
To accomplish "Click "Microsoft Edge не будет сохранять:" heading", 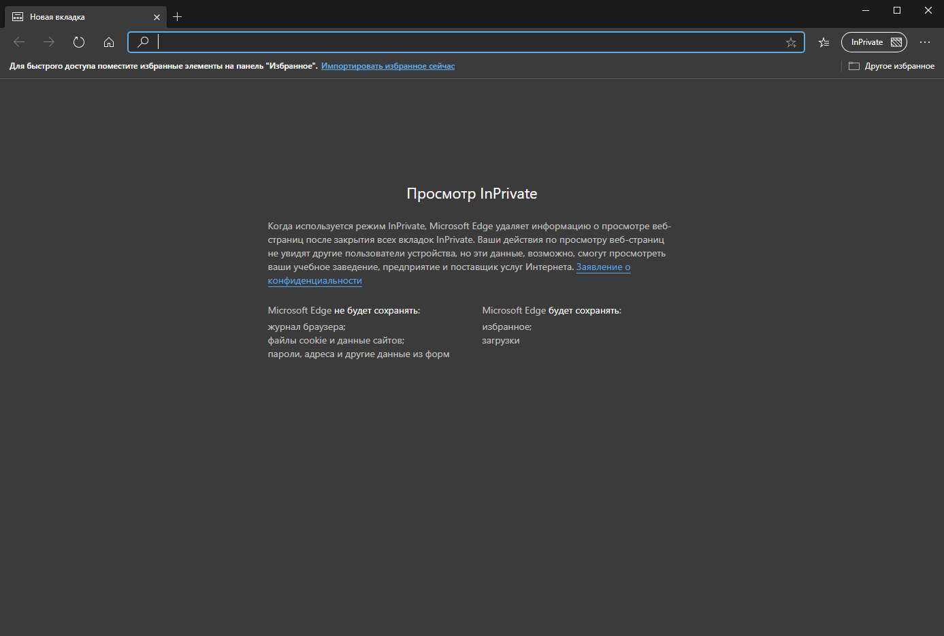I will pyautogui.click(x=344, y=311).
